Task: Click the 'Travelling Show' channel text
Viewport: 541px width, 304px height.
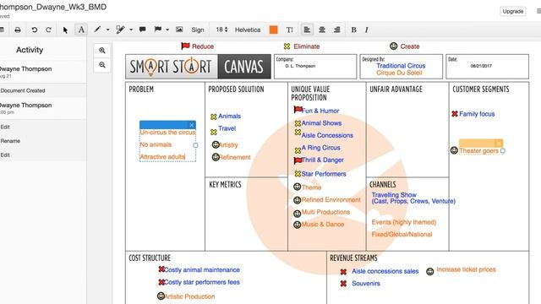Action: [394, 195]
